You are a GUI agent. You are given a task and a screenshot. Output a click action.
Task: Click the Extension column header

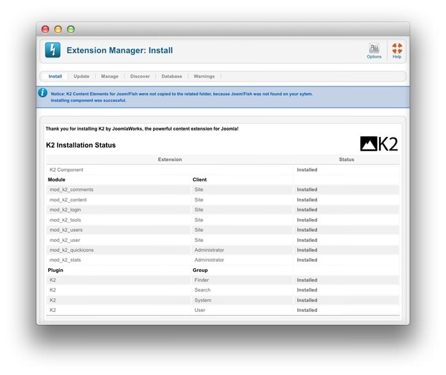tap(170, 160)
